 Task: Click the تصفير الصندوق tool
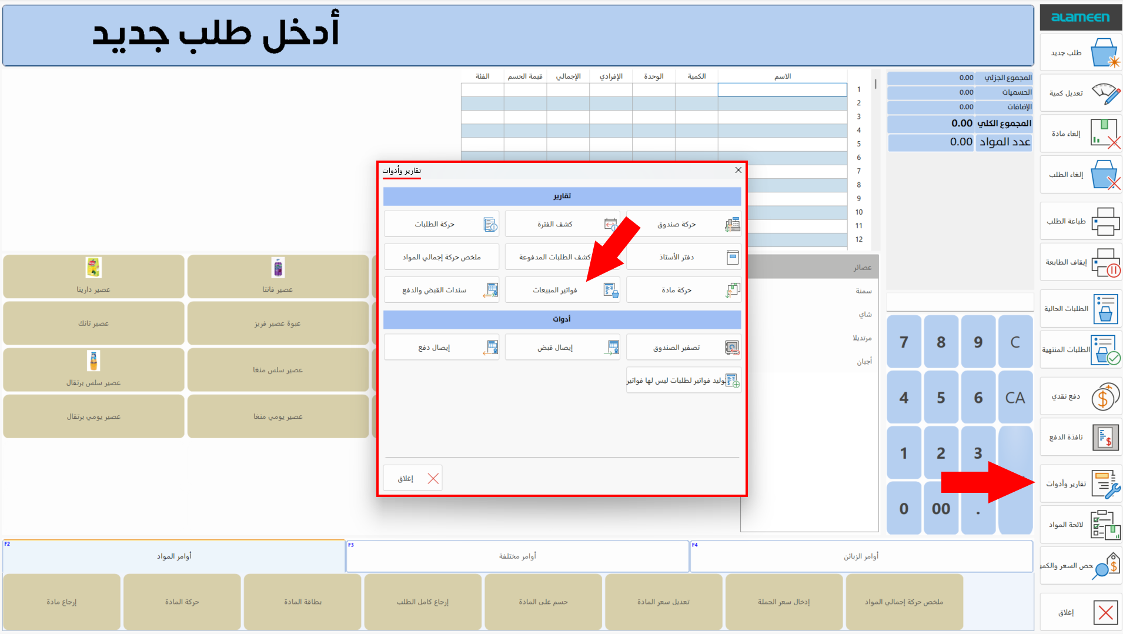(683, 348)
